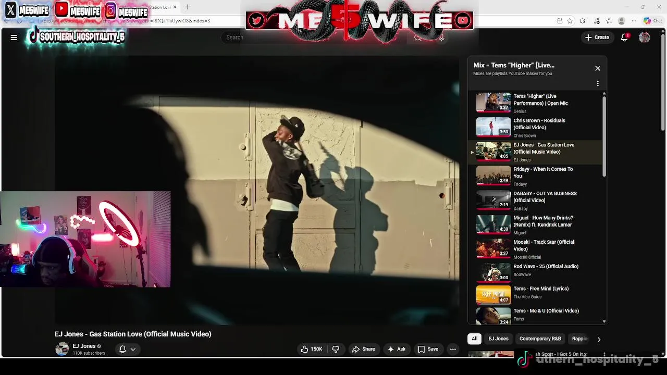Play Fridayy When It Comes To You thumbnail

coord(493,176)
